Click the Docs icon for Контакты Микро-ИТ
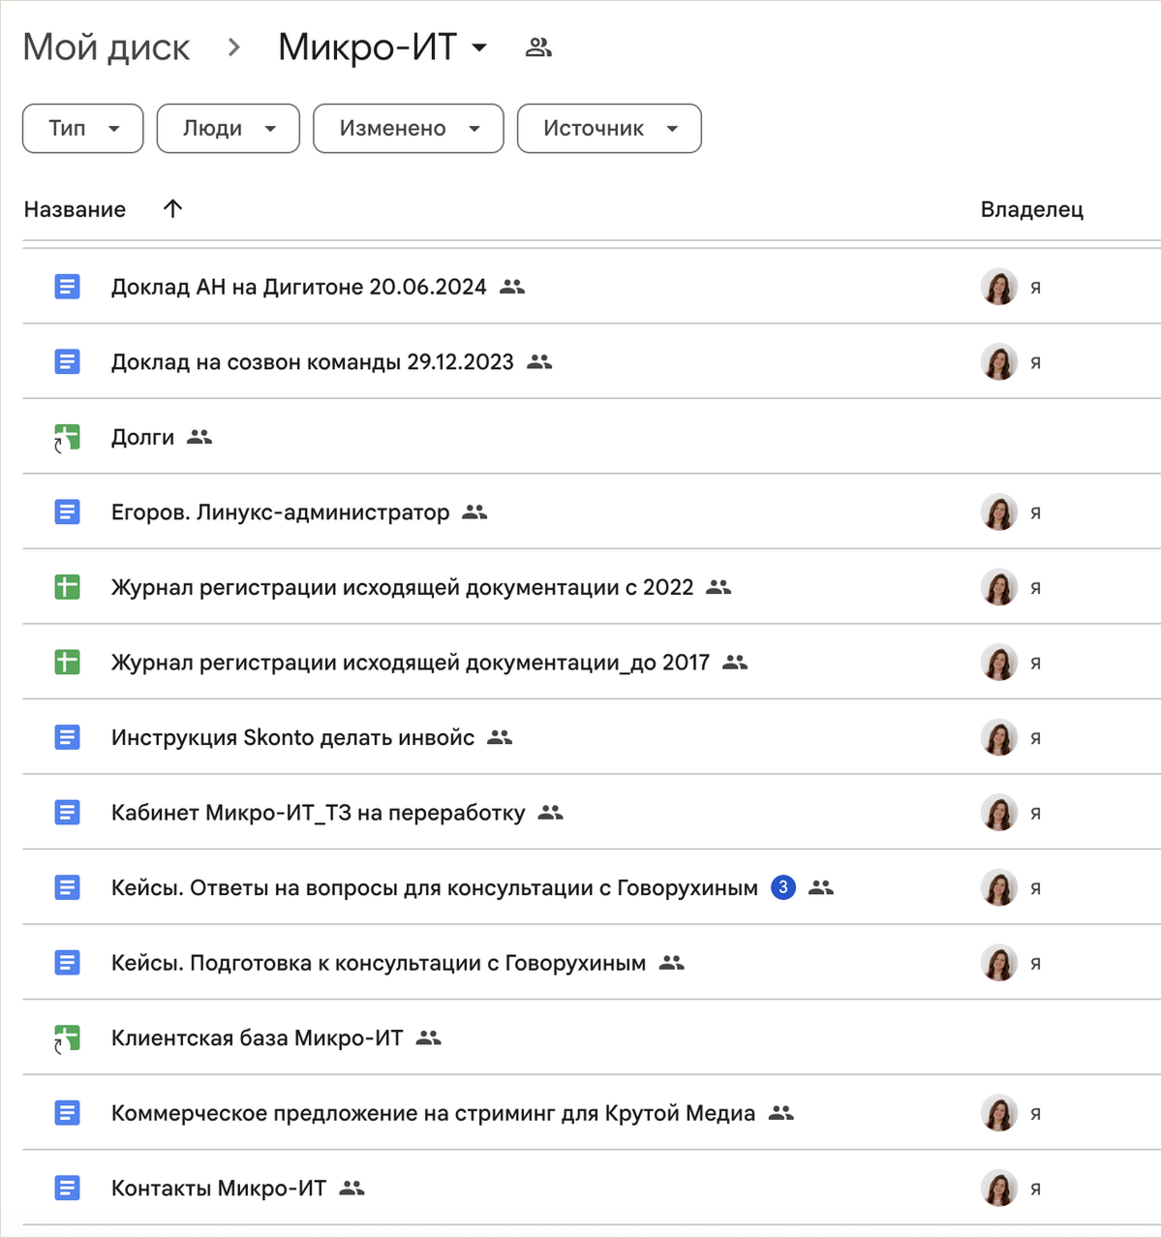The height and width of the screenshot is (1238, 1162). pyautogui.click(x=67, y=1188)
